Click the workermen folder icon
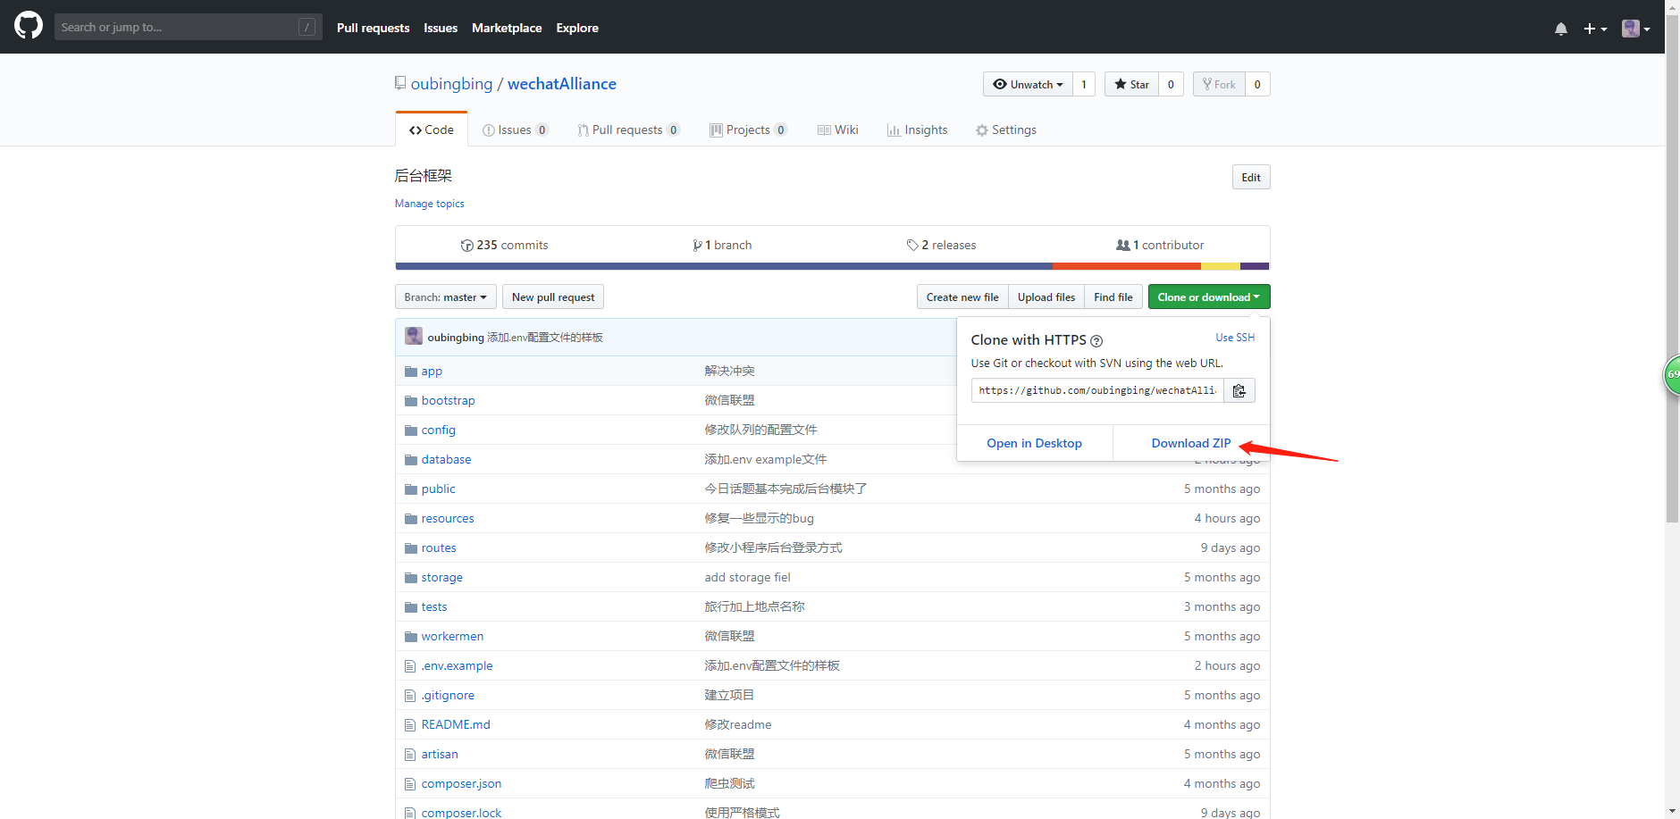Image resolution: width=1680 pixels, height=819 pixels. coord(411,636)
